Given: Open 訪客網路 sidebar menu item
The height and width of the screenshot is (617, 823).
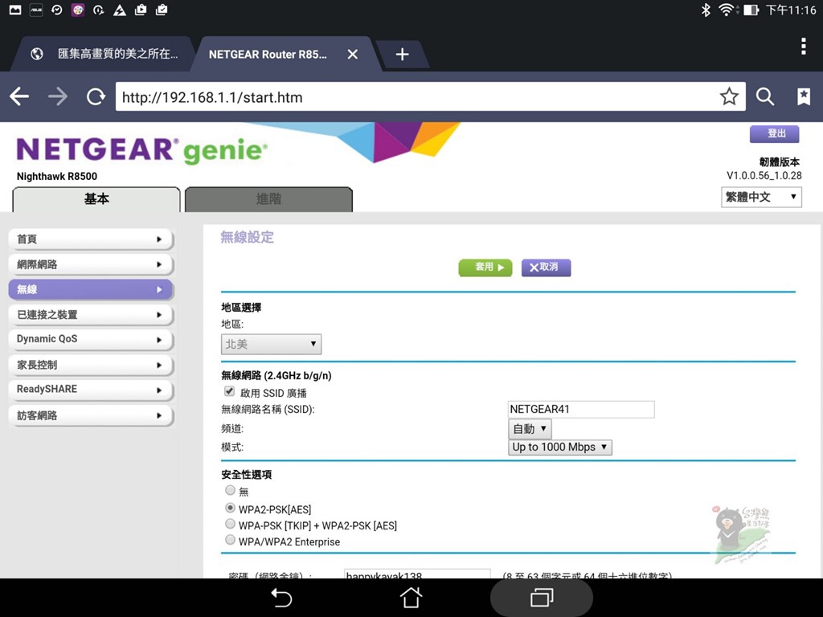Looking at the screenshot, I should [x=90, y=415].
